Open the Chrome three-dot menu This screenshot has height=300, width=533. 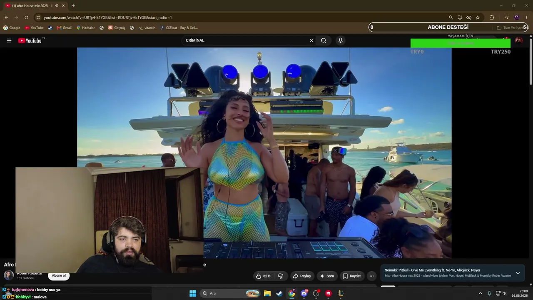(x=527, y=17)
